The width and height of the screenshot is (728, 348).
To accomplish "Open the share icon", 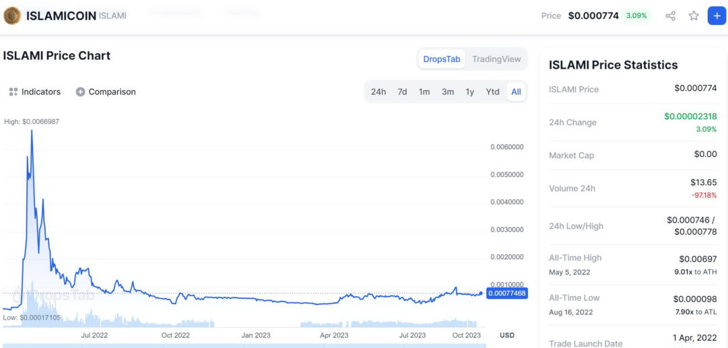I will click(671, 15).
